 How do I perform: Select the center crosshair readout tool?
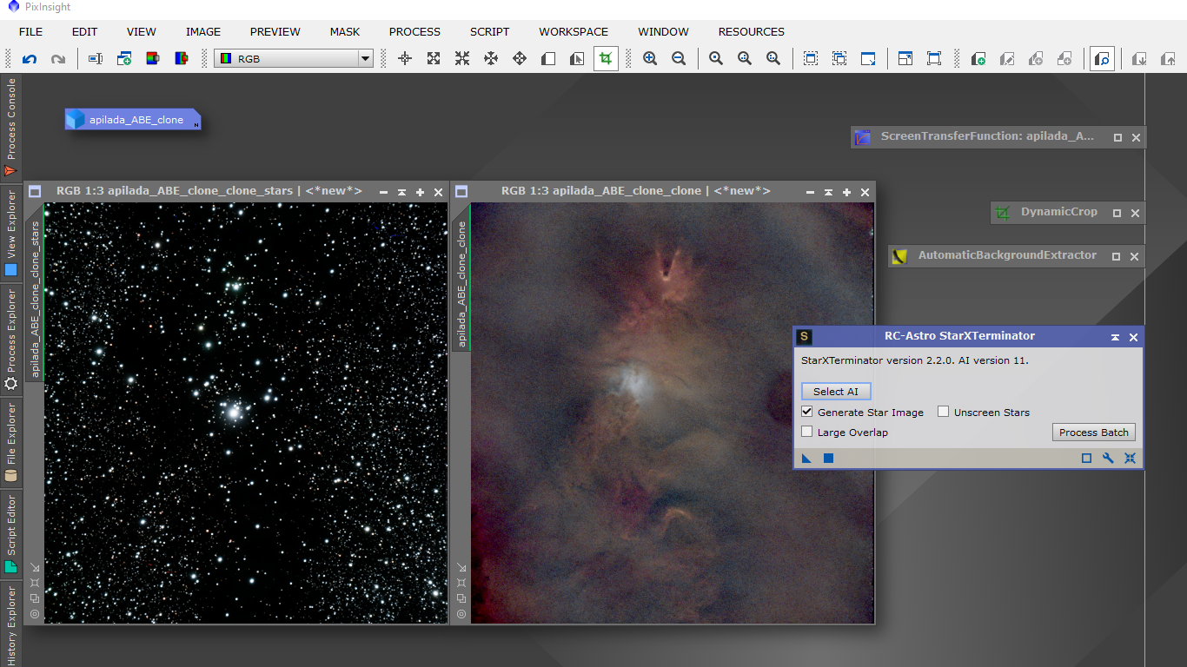(x=405, y=59)
